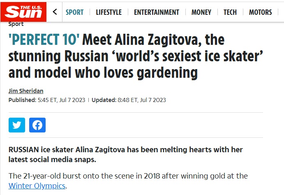Viewport: 284px width, 195px height.
Task: Share article via Facebook icon
Action: click(x=37, y=125)
